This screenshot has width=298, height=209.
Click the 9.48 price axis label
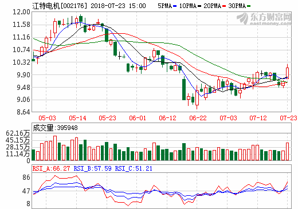pos(23,88)
